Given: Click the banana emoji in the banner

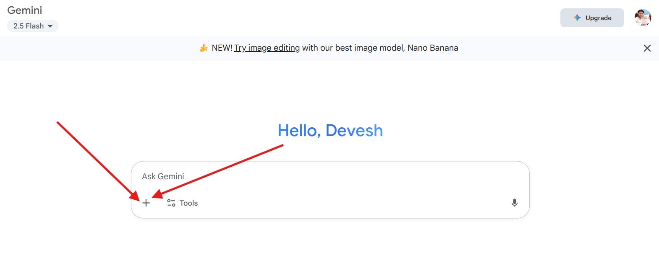Looking at the screenshot, I should click(x=204, y=48).
